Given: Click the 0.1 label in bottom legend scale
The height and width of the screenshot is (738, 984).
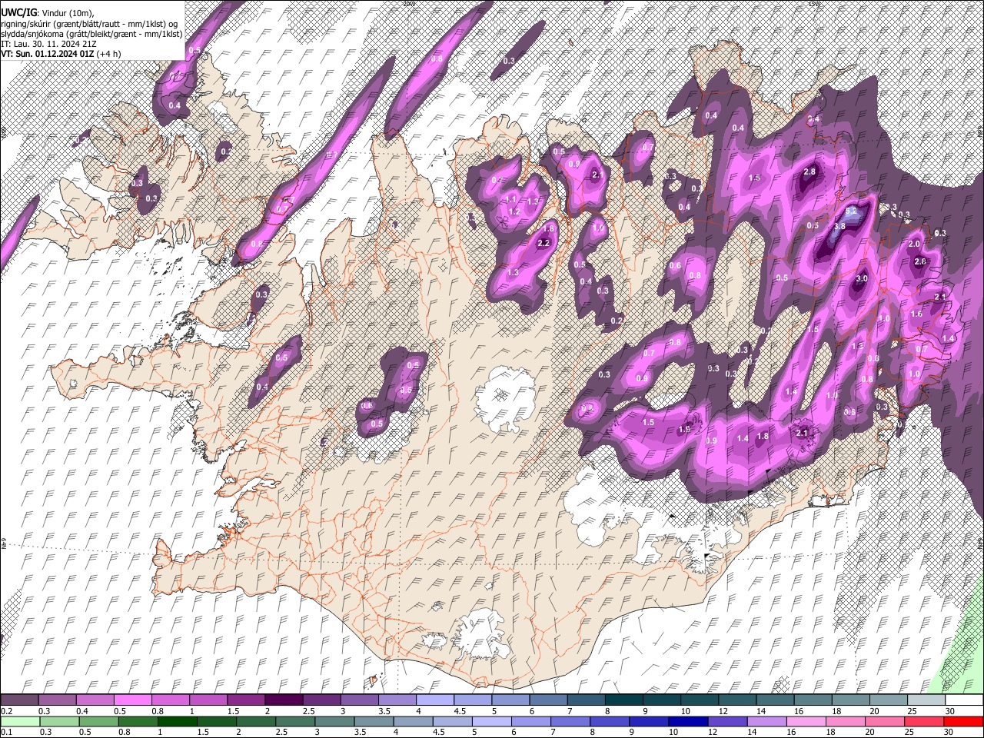Looking at the screenshot, I should coord(8,732).
